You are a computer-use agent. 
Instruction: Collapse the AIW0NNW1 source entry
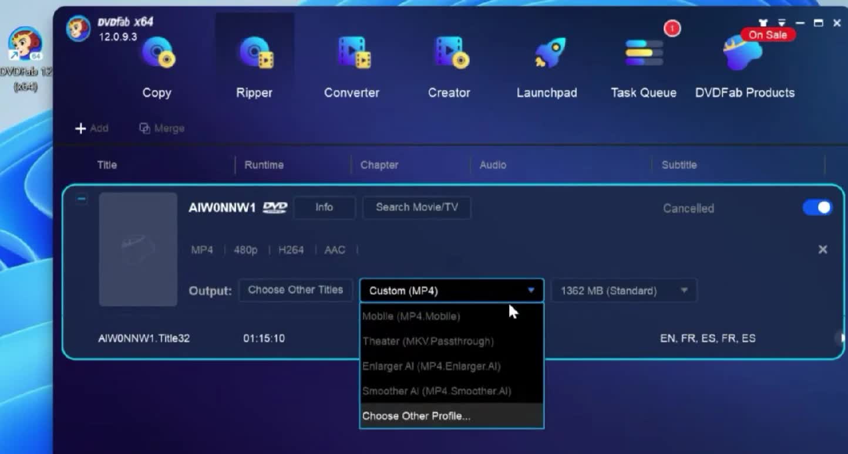click(82, 199)
